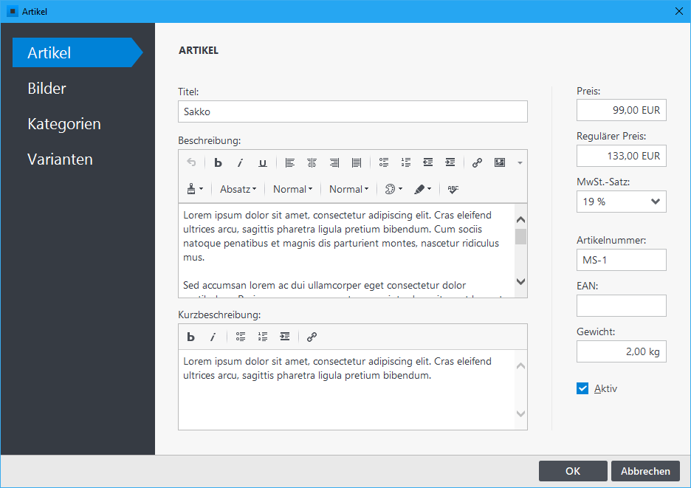Click Beschreibung scrollbar down arrow

[520, 282]
